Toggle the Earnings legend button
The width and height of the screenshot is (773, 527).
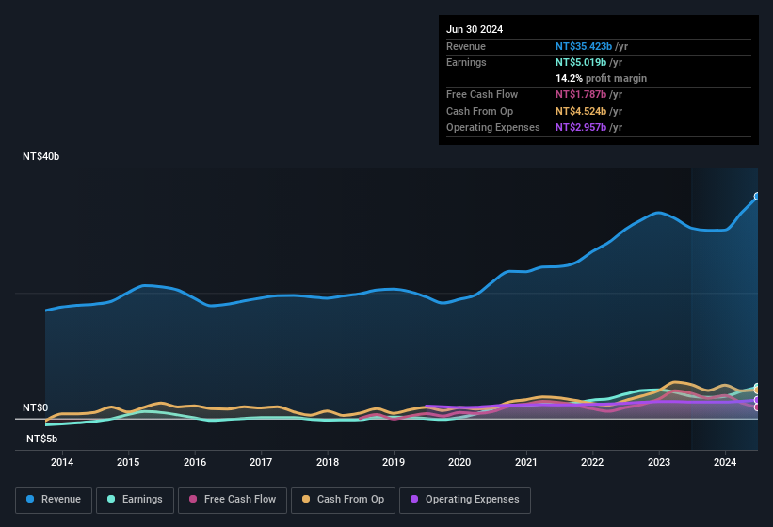pyautogui.click(x=135, y=500)
